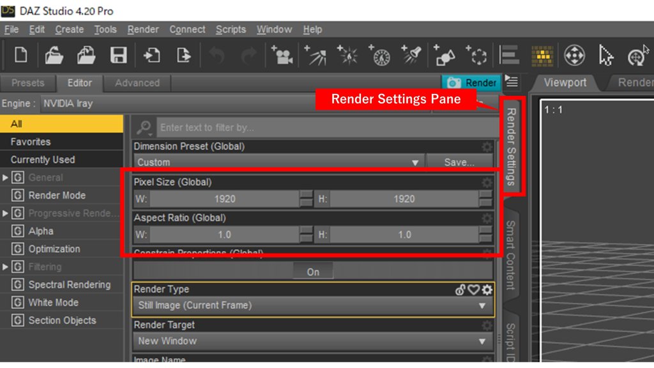Click the filter search magnifier icon
This screenshot has width=654, height=368.
[144, 127]
